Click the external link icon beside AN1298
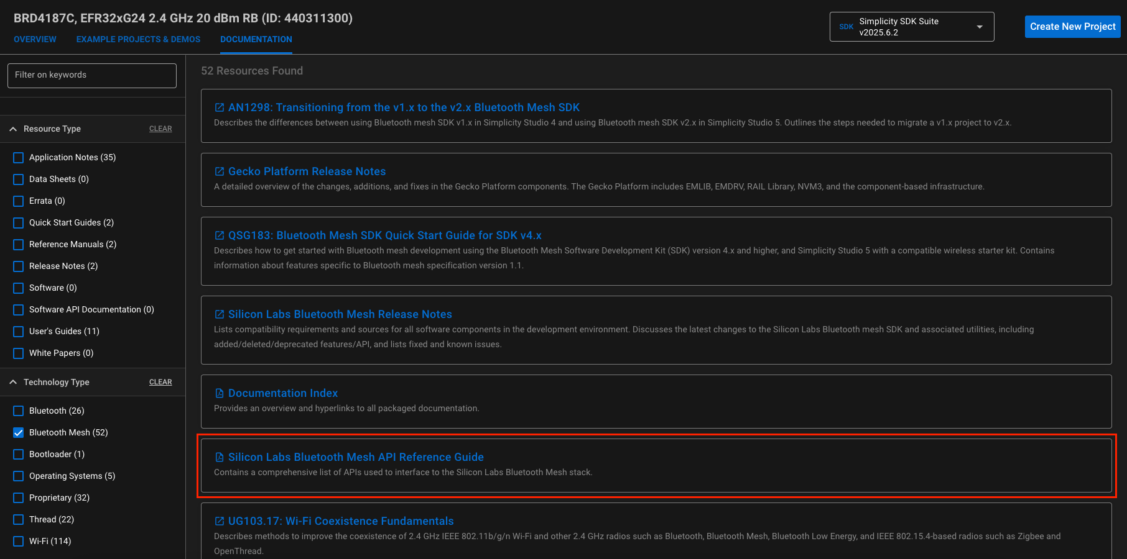The height and width of the screenshot is (559, 1127). 219,107
